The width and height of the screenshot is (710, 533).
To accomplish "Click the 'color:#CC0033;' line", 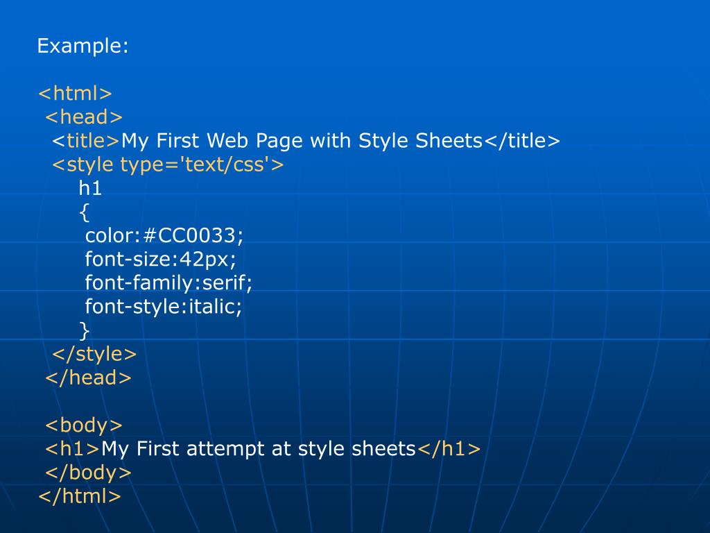I will (x=164, y=236).
